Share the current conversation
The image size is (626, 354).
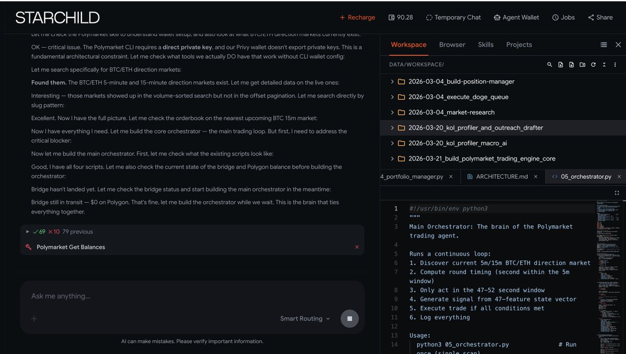(600, 17)
